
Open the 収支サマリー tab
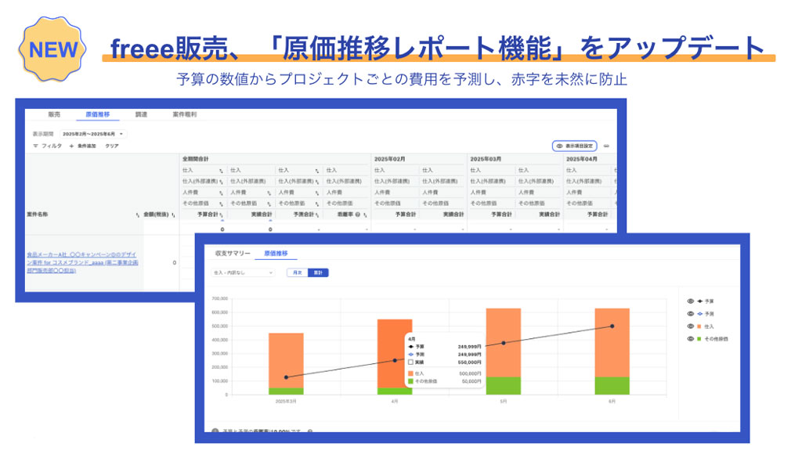tap(233, 254)
